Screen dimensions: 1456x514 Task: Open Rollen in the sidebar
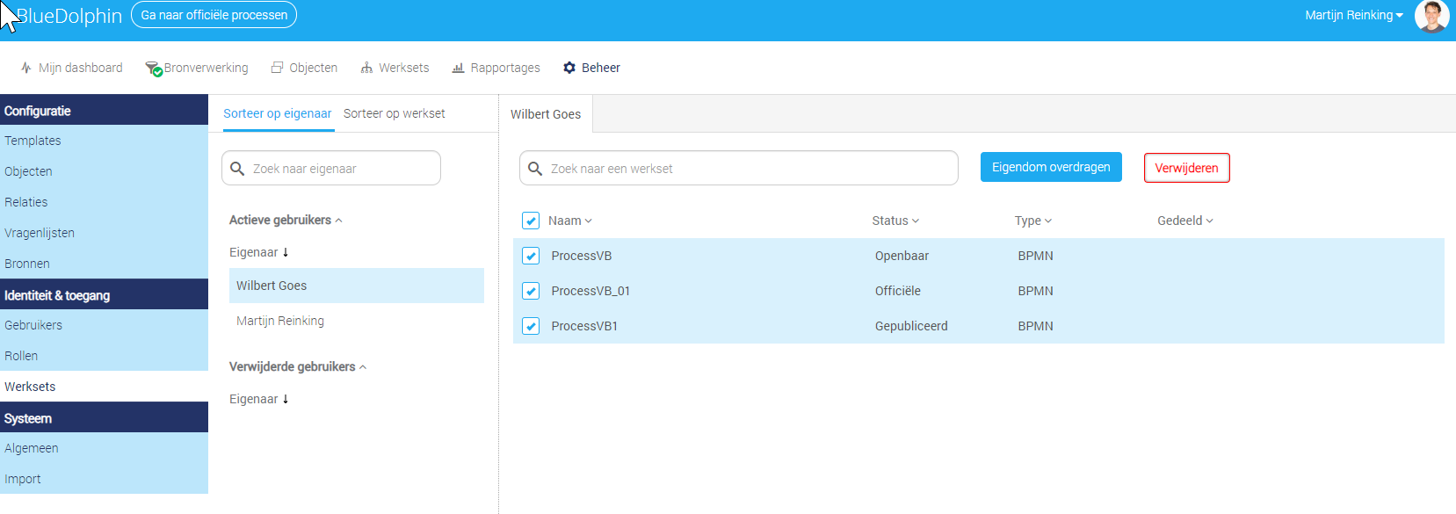(x=104, y=356)
